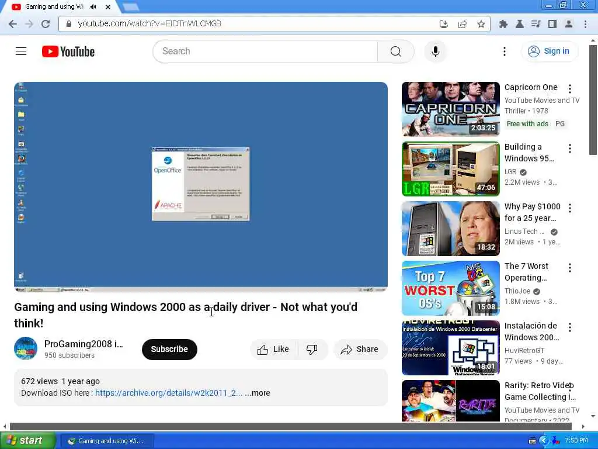Image resolution: width=598 pixels, height=449 pixels.
Task: Toggle the Chrome side panel icon
Action: [552, 24]
